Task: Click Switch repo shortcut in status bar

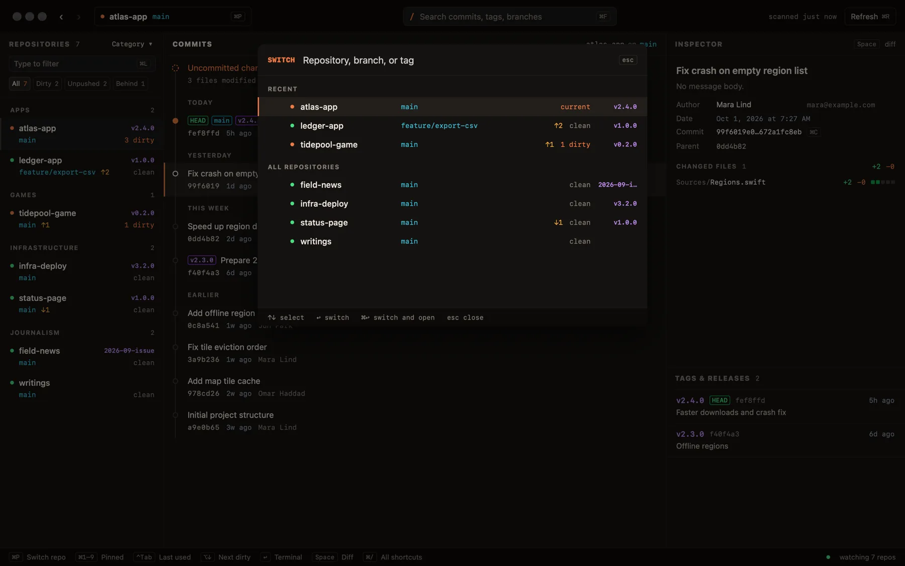Action: pyautogui.click(x=38, y=557)
